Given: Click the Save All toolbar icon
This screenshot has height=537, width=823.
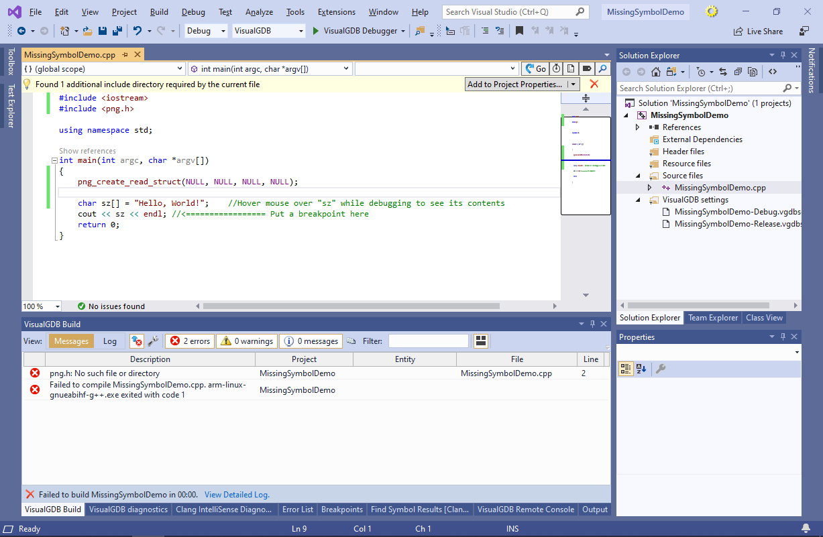Looking at the screenshot, I should click(117, 31).
